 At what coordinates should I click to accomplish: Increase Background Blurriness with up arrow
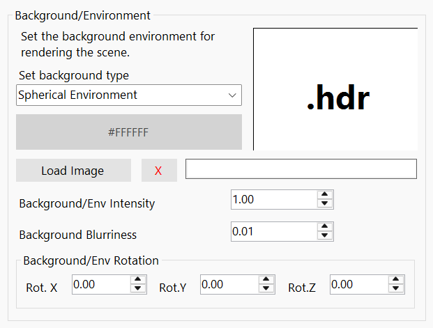[325, 226]
